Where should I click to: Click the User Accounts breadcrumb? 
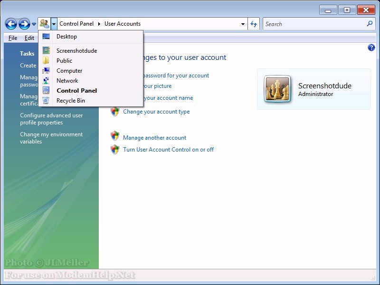pyautogui.click(x=123, y=24)
